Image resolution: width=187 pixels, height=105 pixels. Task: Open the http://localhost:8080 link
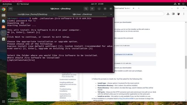click(x=126, y=99)
